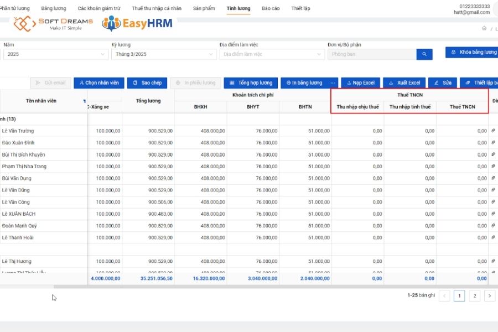498x332 pixels.
Task: Click the Phòng ban input field
Action: pos(372,54)
